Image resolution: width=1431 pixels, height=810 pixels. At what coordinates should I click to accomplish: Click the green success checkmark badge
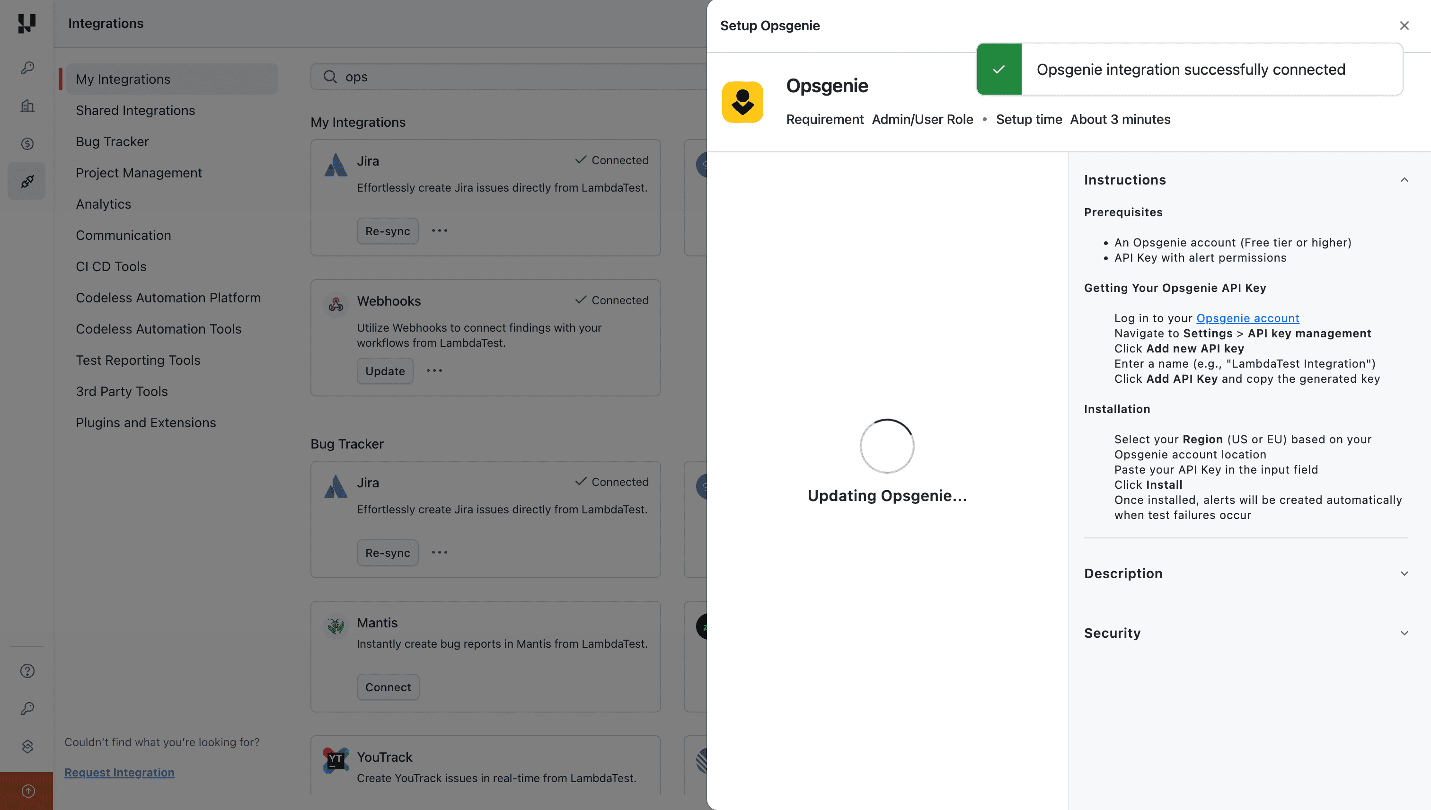pyautogui.click(x=998, y=69)
